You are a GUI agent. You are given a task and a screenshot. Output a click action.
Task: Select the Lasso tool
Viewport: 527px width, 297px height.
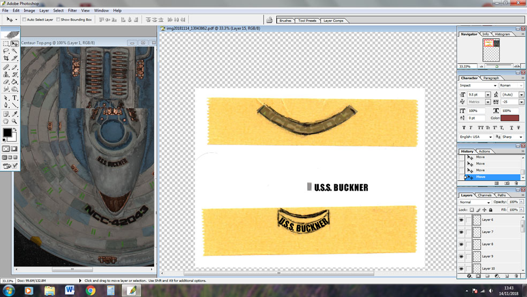[x=6, y=51]
